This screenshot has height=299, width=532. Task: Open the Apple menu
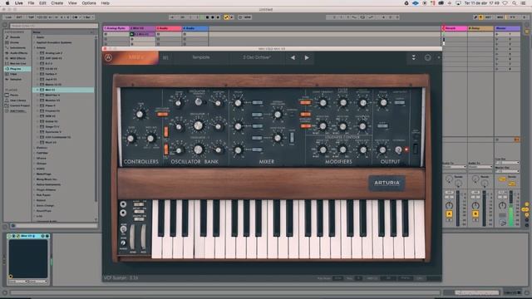pos(7,3)
